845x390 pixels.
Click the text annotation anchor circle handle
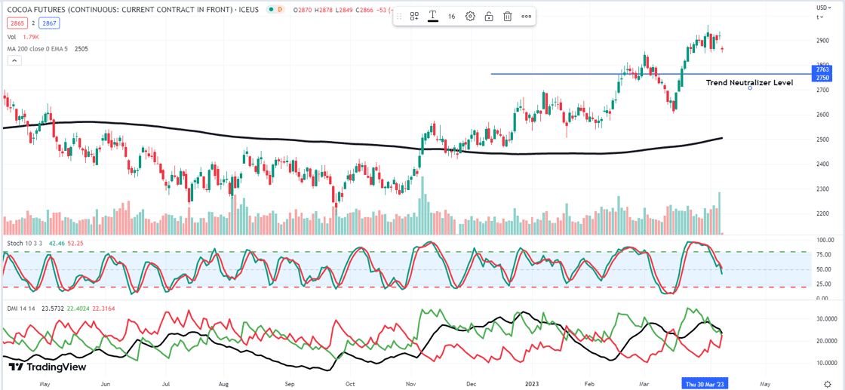click(750, 88)
